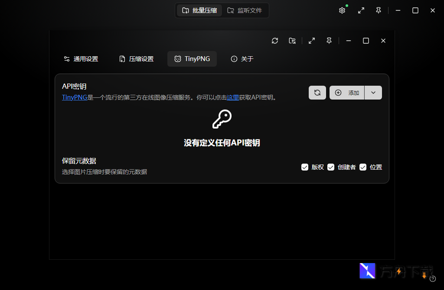Click the 添加 button to add API key
The height and width of the screenshot is (290, 444).
point(347,92)
